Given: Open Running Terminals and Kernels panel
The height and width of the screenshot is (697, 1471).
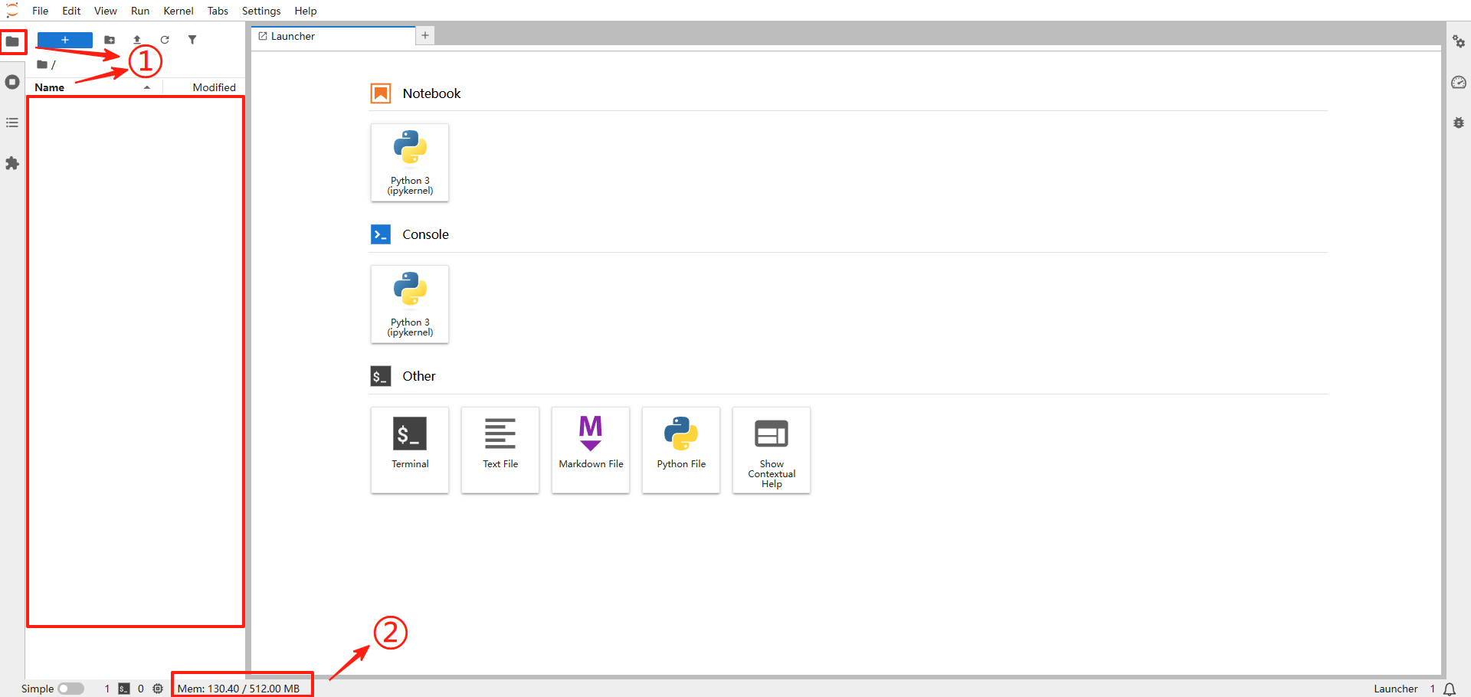Looking at the screenshot, I should [x=12, y=82].
